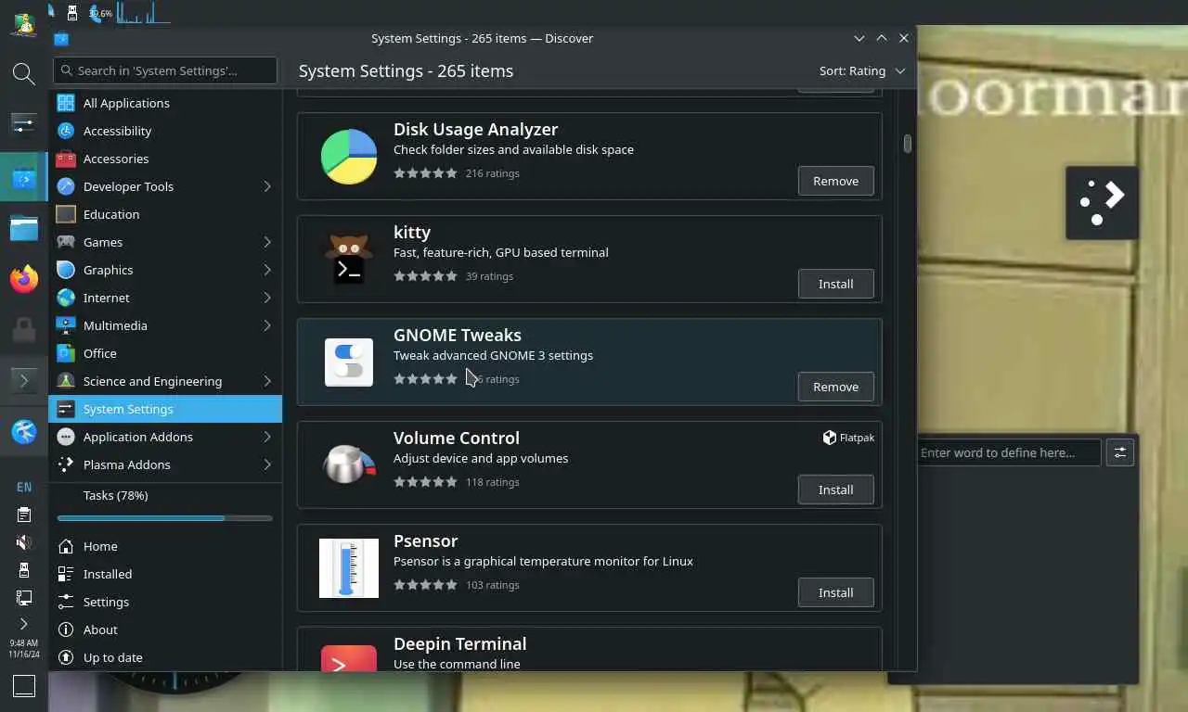
Task: Go to the Home page in Discover
Action: (x=165, y=546)
